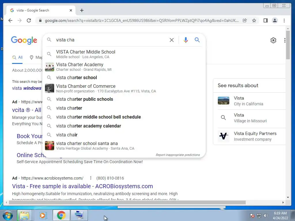Screen dimensions: 295x221
Task: Choose vista charter school suggestion
Action: (x=124, y=78)
